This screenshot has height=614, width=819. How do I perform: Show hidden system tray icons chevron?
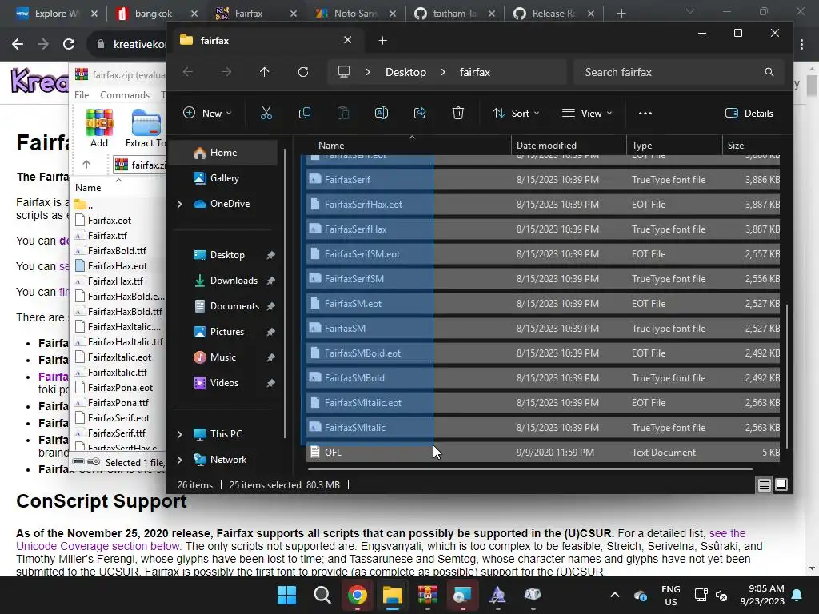click(x=615, y=595)
